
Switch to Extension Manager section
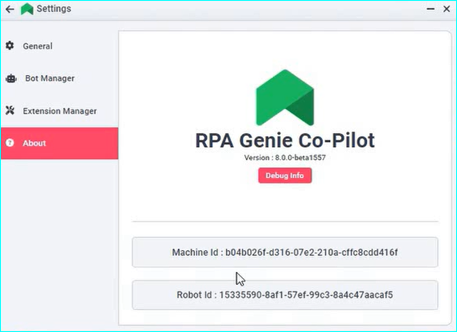[60, 110]
